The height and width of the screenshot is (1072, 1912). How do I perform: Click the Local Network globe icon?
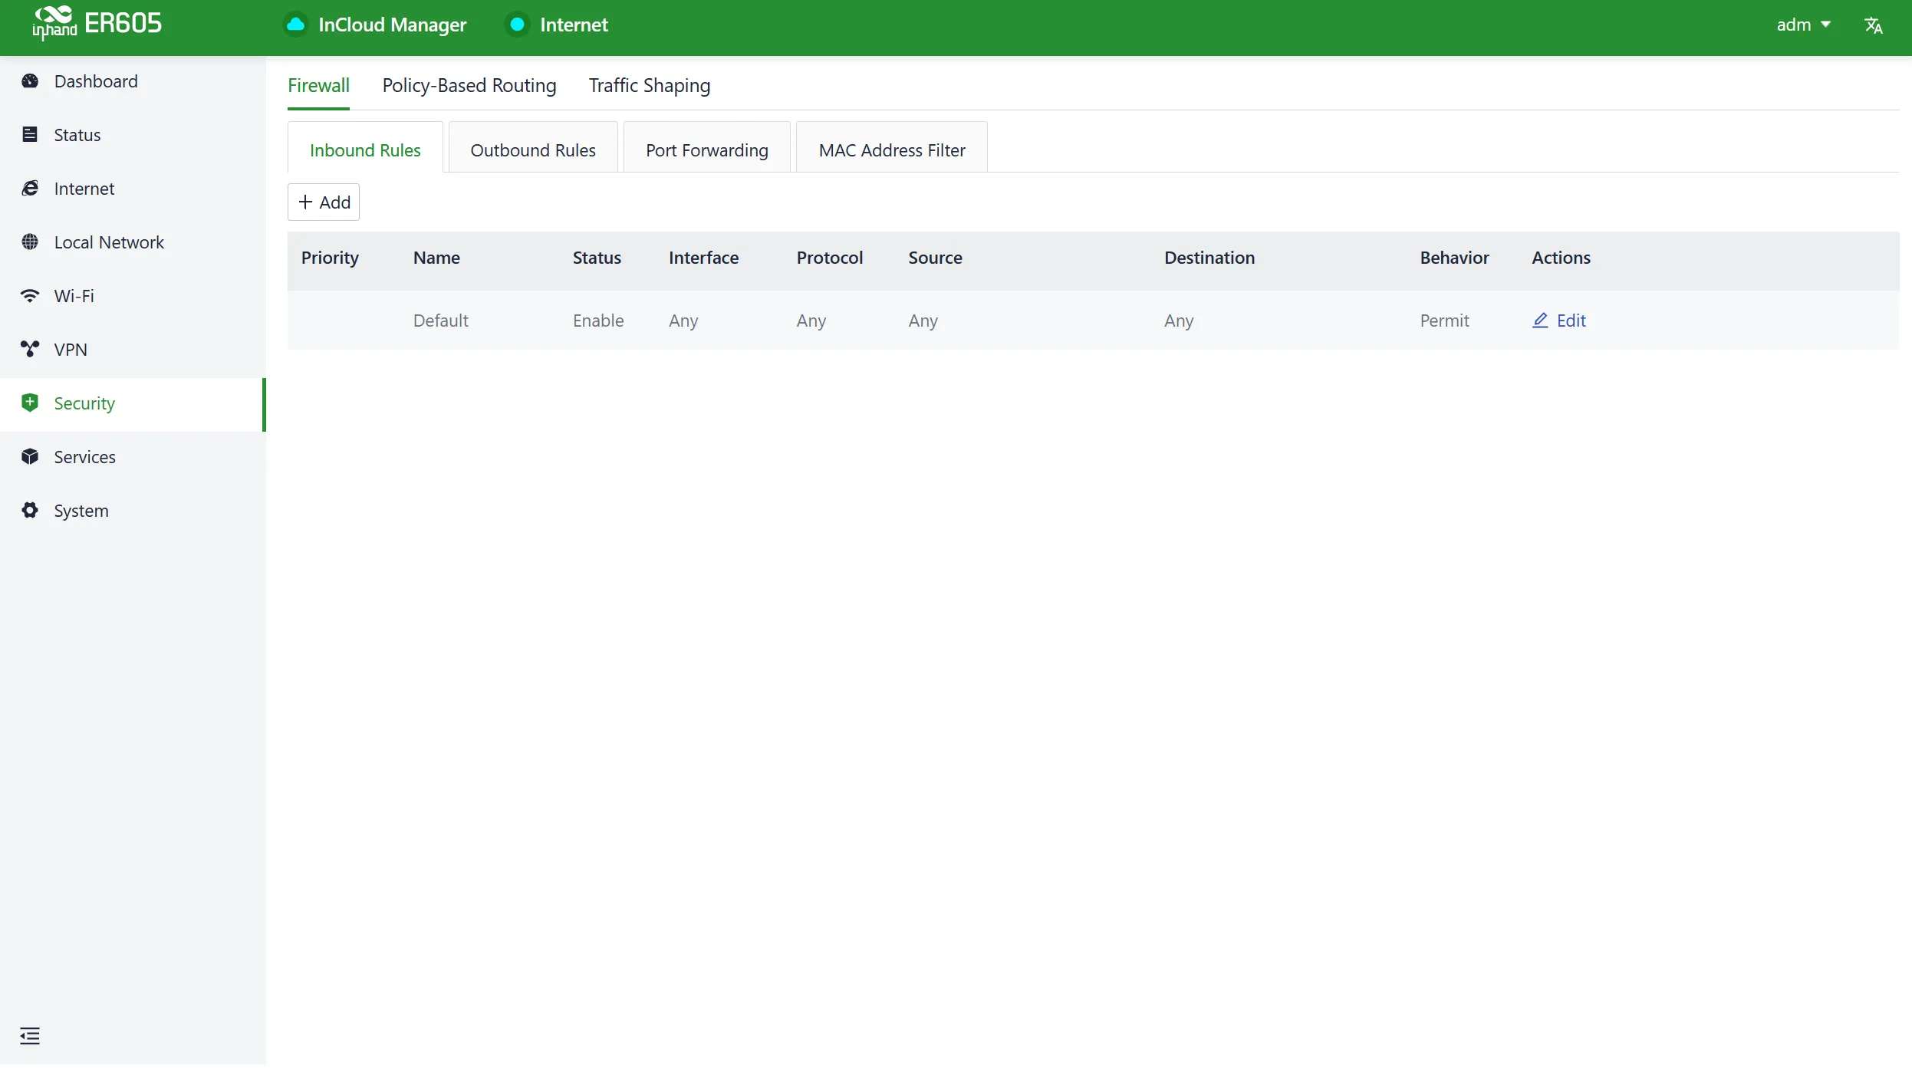coord(30,242)
